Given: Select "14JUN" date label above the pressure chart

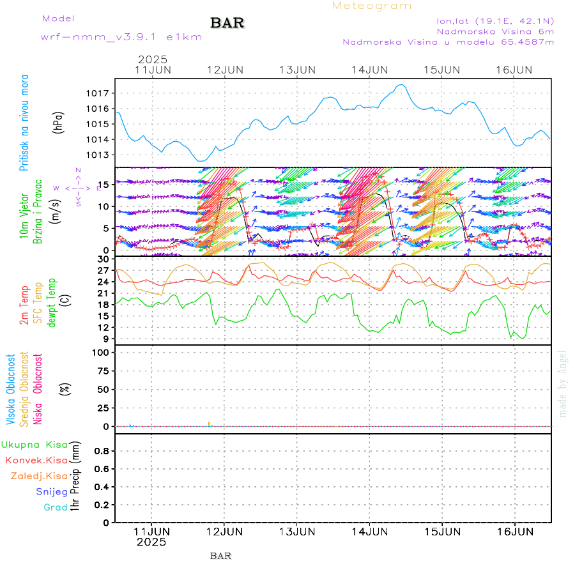Looking at the screenshot, I should tap(370, 70).
